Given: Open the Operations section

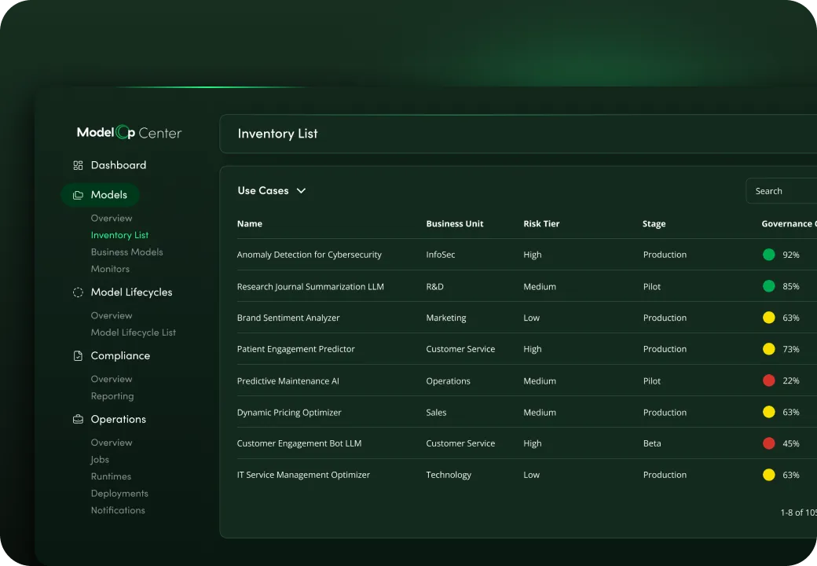Looking at the screenshot, I should (119, 419).
